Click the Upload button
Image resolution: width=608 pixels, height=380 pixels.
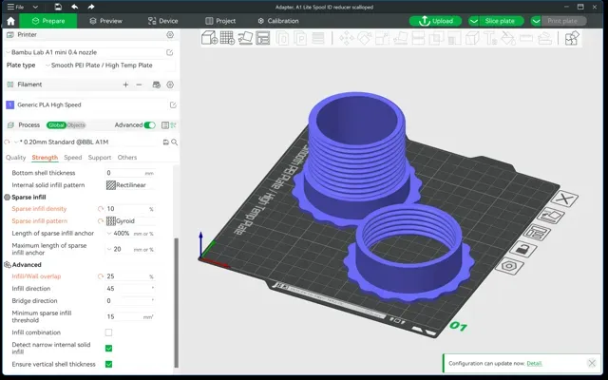click(435, 21)
